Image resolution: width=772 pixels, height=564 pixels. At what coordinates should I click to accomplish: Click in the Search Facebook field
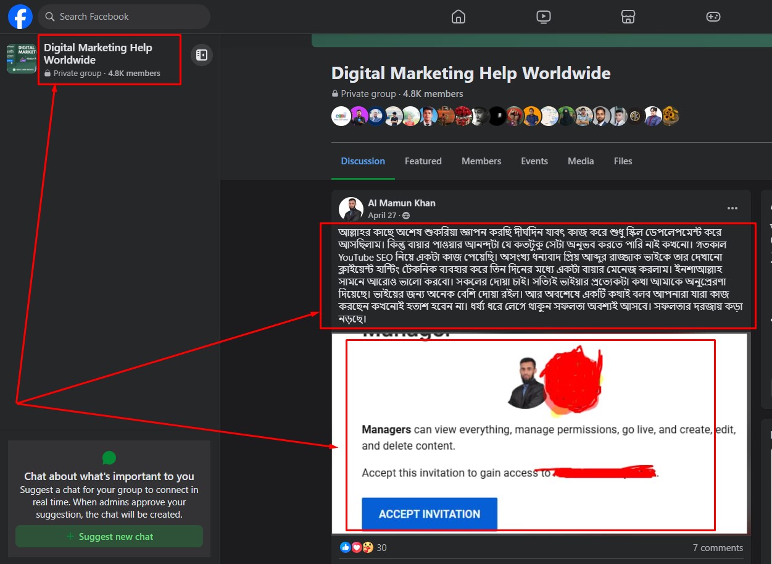point(124,17)
